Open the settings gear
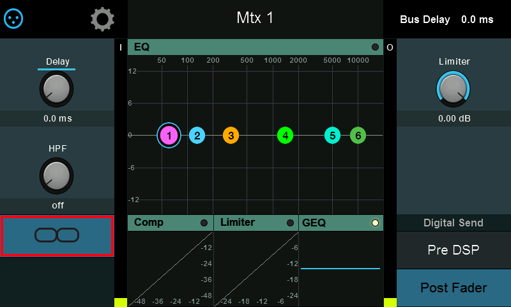Screen dimensions: 511x307 (102, 19)
